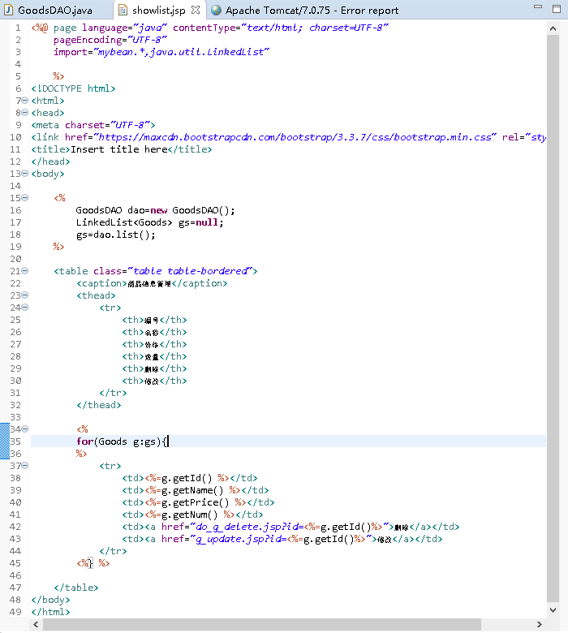Click the vertical scrollbar down arrow

point(553,610)
